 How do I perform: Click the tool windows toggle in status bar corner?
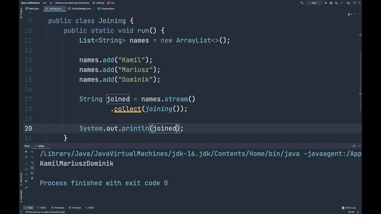[x=21, y=212]
